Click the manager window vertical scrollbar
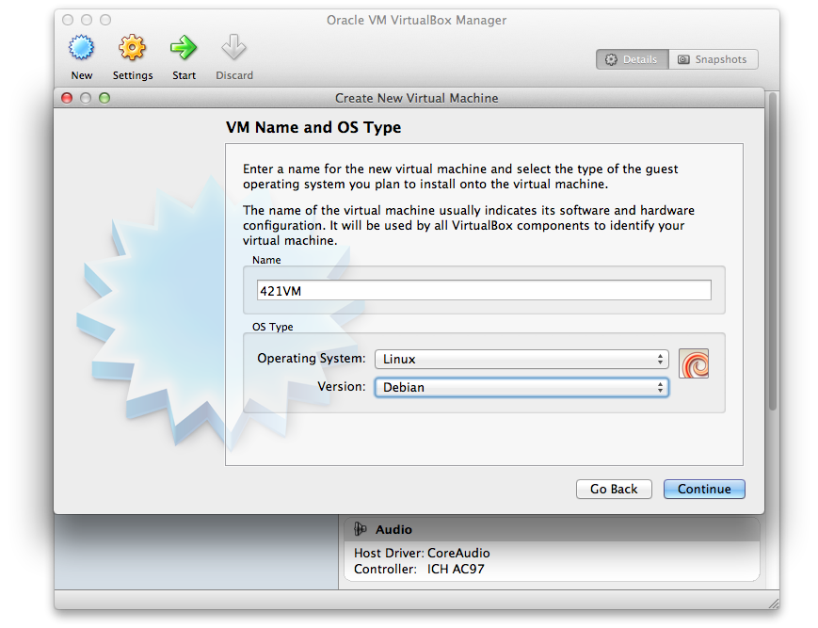Viewport: 818px width, 628px height. point(773,250)
